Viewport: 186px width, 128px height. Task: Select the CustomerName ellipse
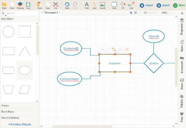[70, 79]
